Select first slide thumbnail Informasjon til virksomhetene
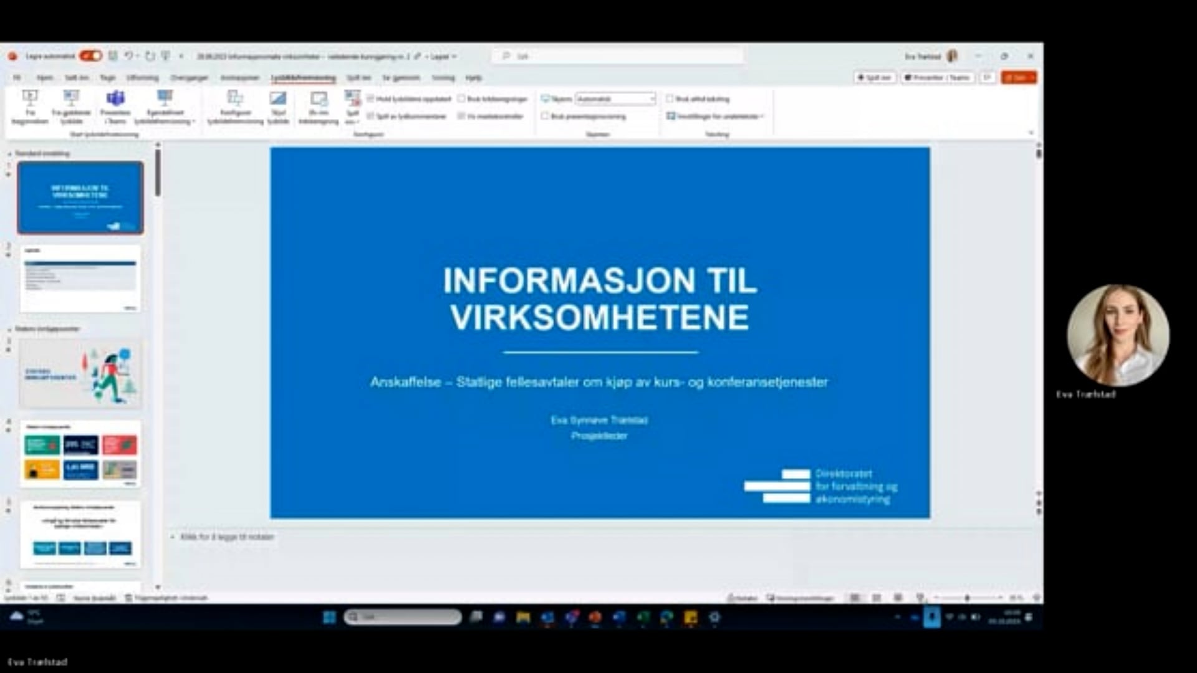 (x=80, y=198)
